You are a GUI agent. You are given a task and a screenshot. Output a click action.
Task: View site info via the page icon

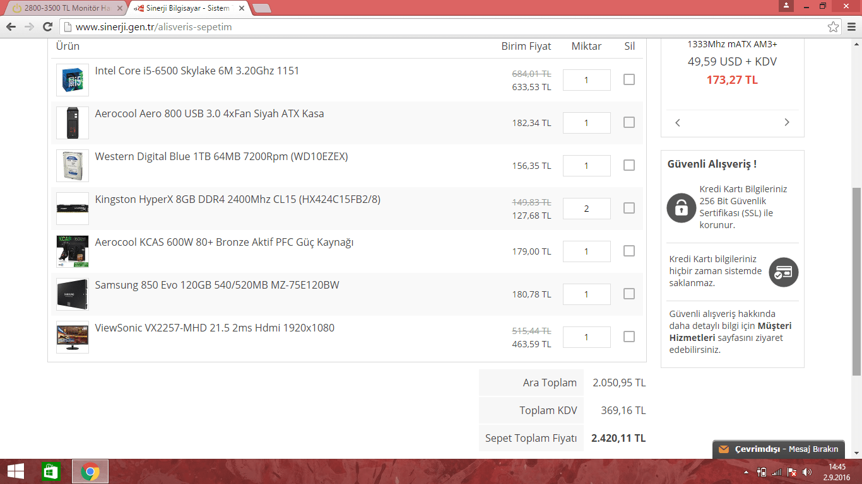click(68, 27)
